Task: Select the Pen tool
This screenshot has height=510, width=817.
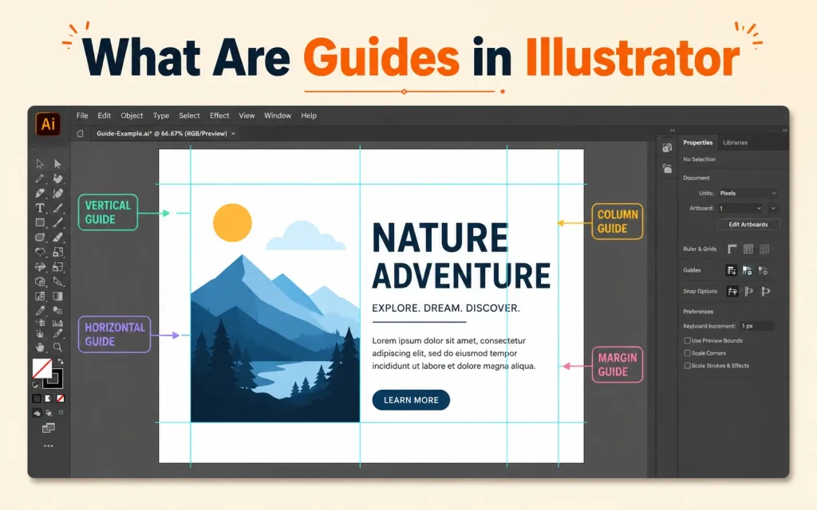Action: [40, 193]
